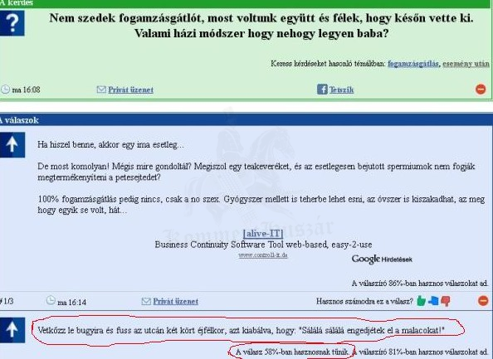493x359 pixels.
Task: Click the blue neutral hand rating icon
Action: [433, 301]
